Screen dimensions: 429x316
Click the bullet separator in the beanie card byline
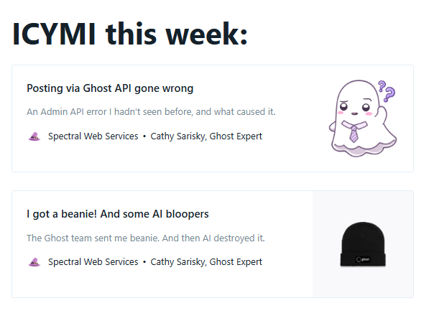(x=144, y=262)
